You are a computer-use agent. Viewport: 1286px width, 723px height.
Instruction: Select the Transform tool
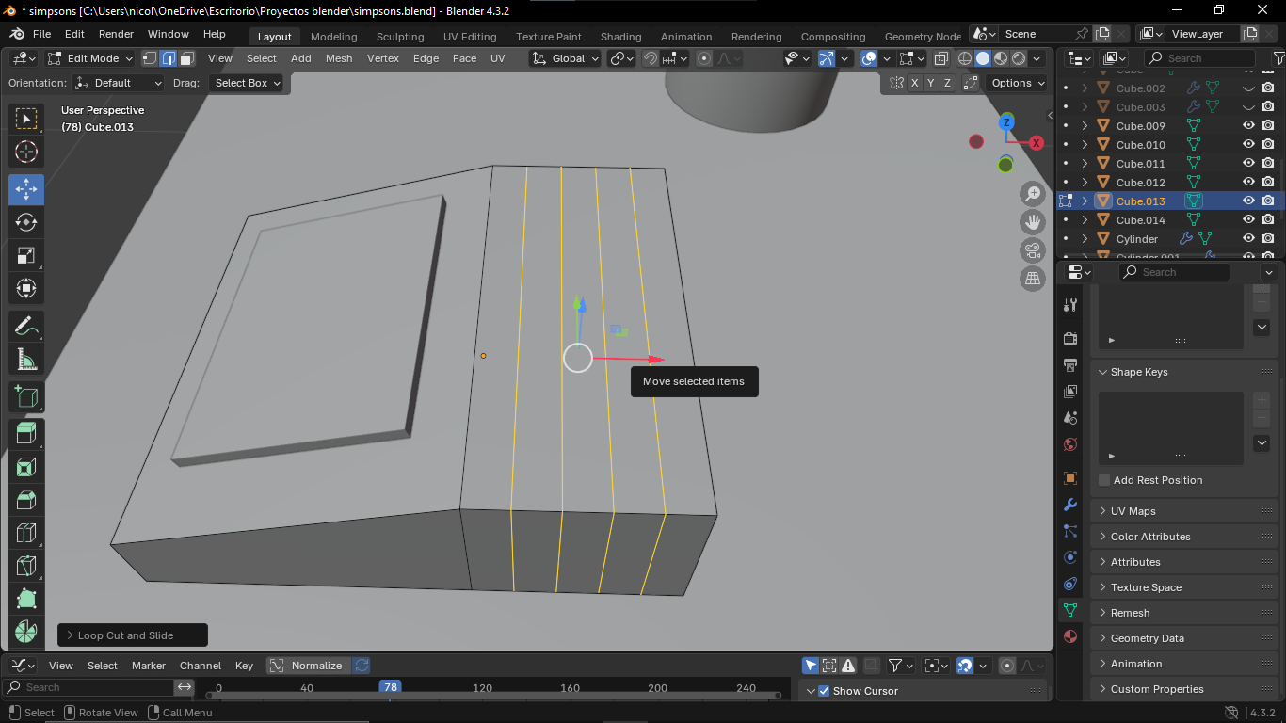click(26, 288)
